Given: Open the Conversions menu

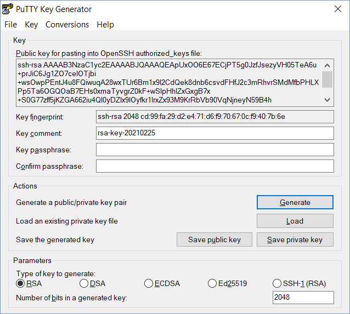Looking at the screenshot, I should click(67, 25).
